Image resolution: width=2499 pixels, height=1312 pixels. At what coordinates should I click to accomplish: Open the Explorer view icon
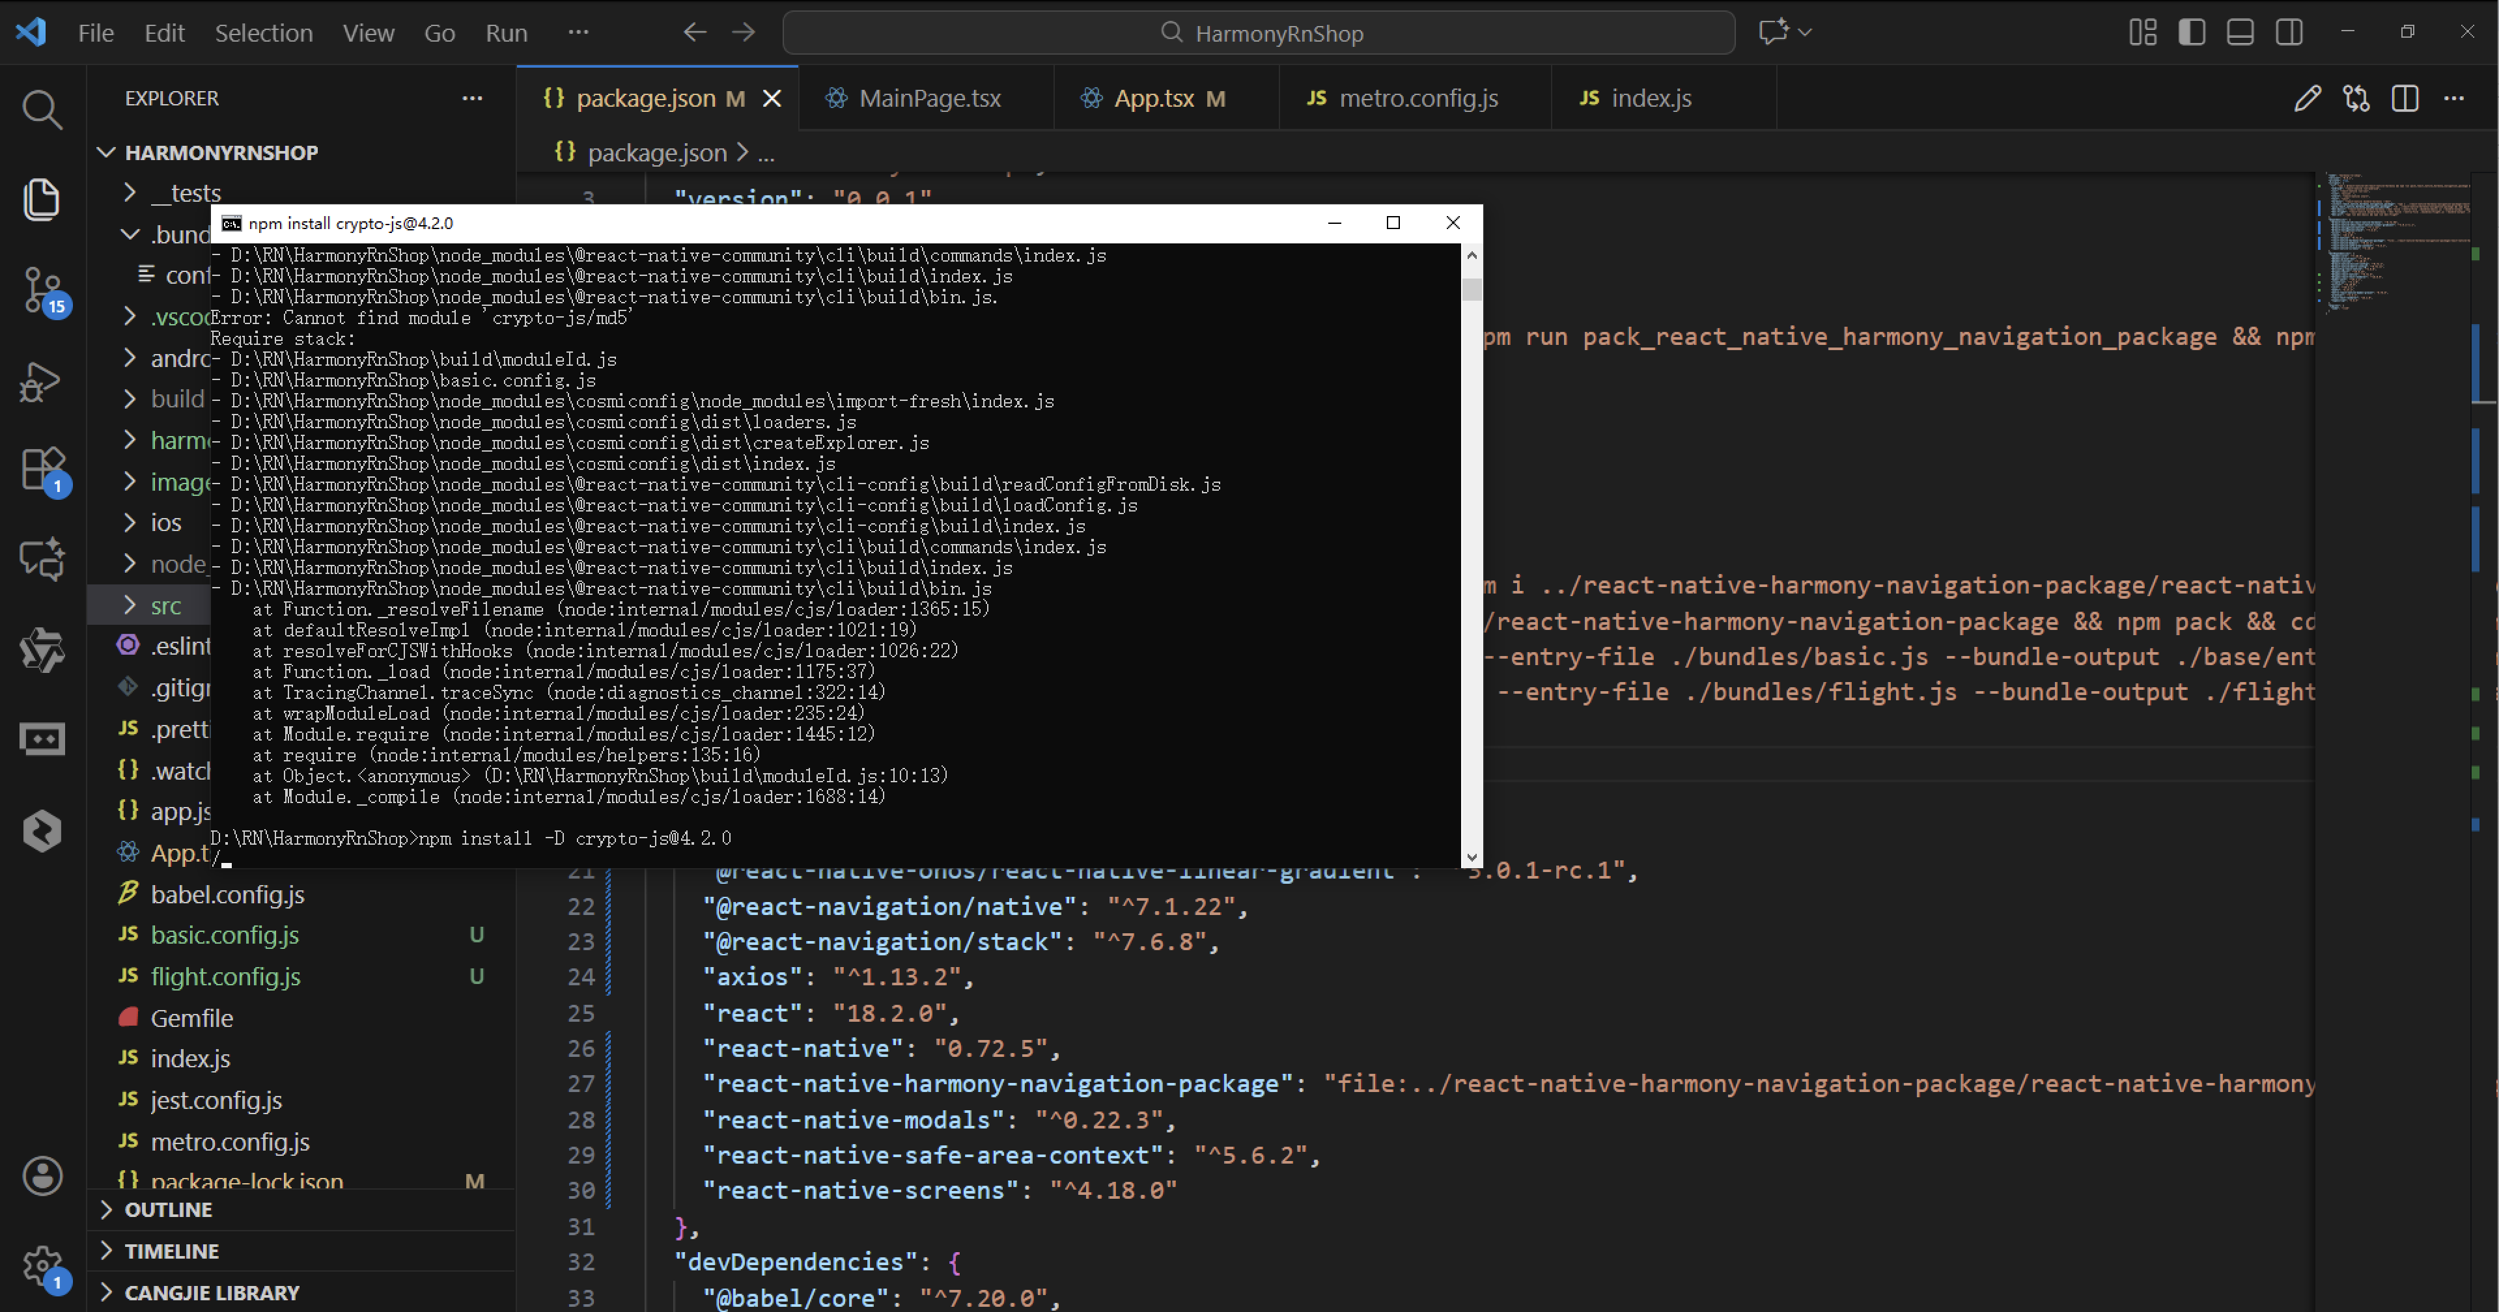pos(42,198)
